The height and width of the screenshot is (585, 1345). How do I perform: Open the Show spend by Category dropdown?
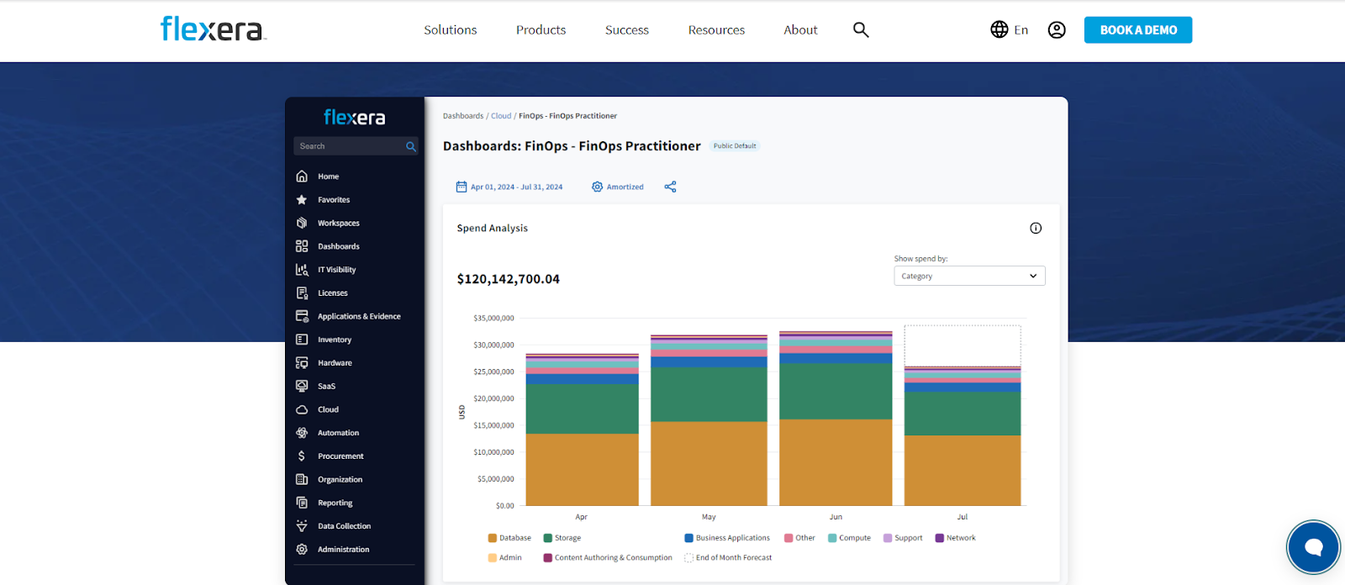pyautogui.click(x=969, y=276)
